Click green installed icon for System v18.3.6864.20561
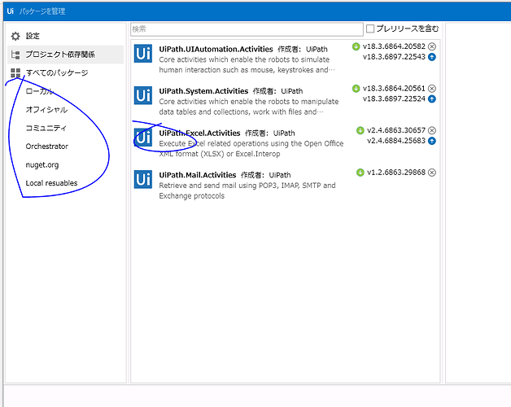The height and width of the screenshot is (407, 511). 356,89
